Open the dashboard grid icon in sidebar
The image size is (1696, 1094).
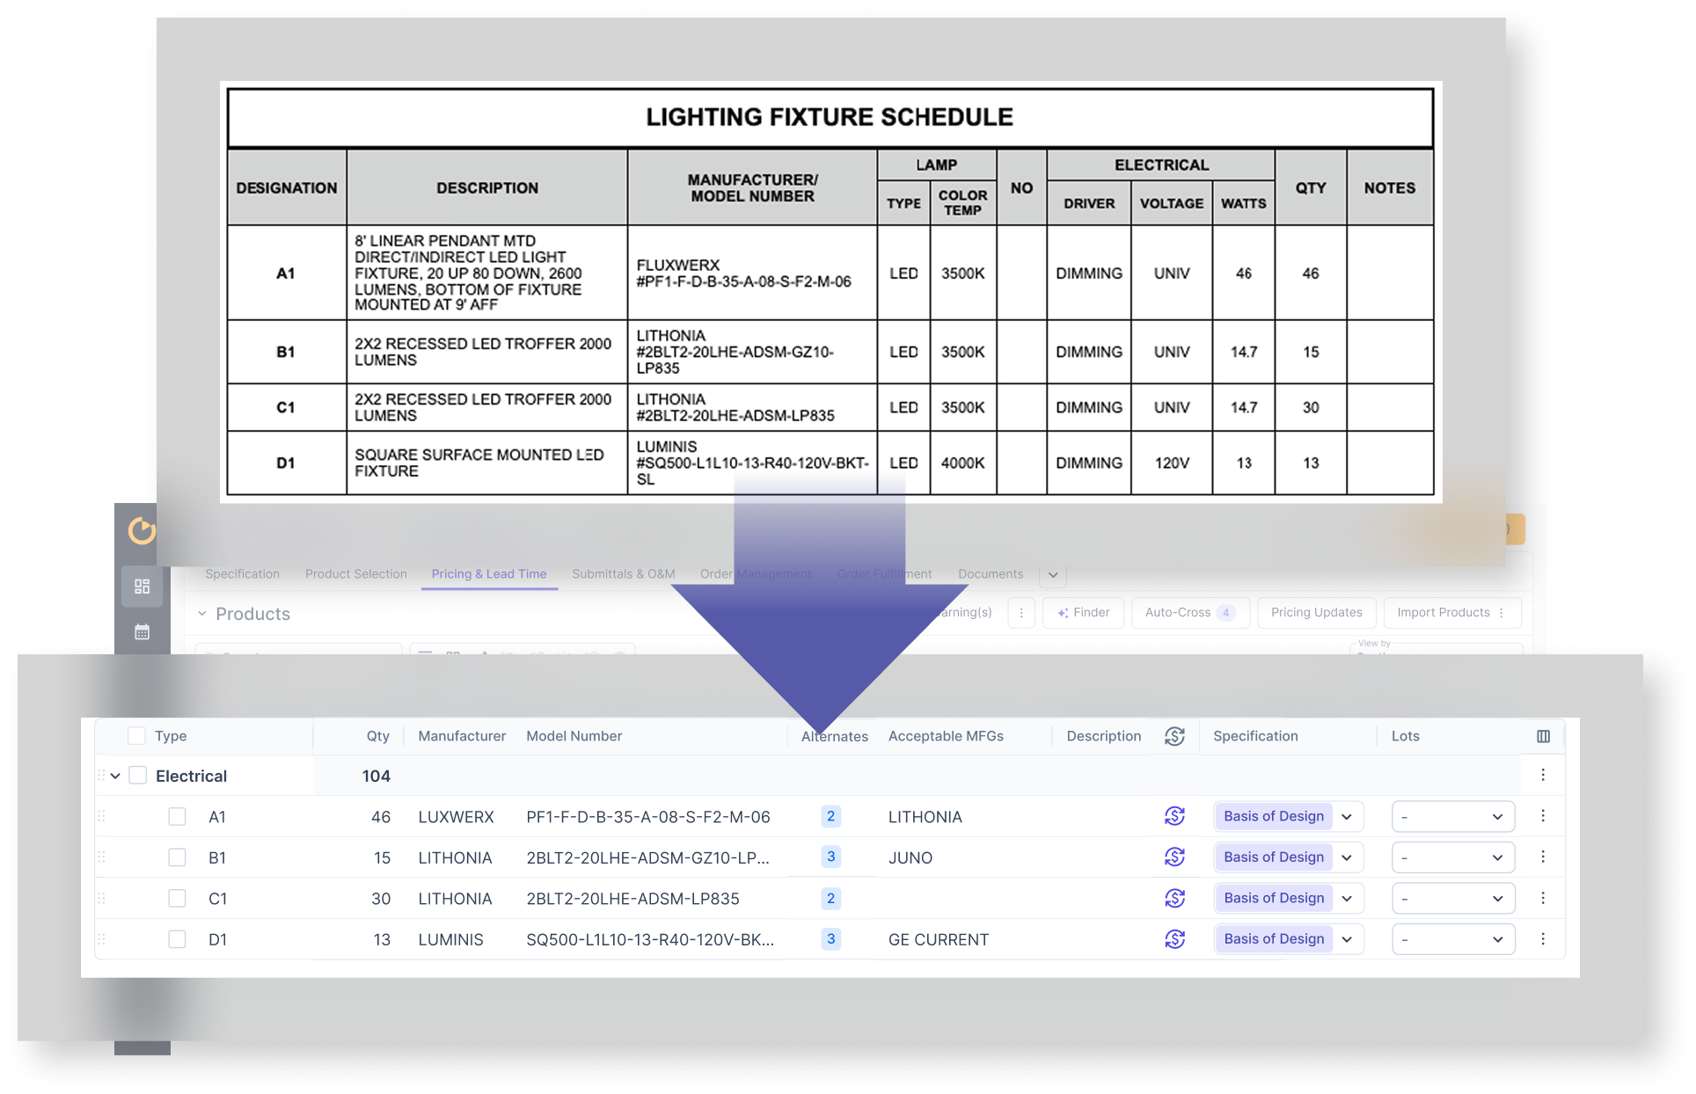pyautogui.click(x=142, y=587)
